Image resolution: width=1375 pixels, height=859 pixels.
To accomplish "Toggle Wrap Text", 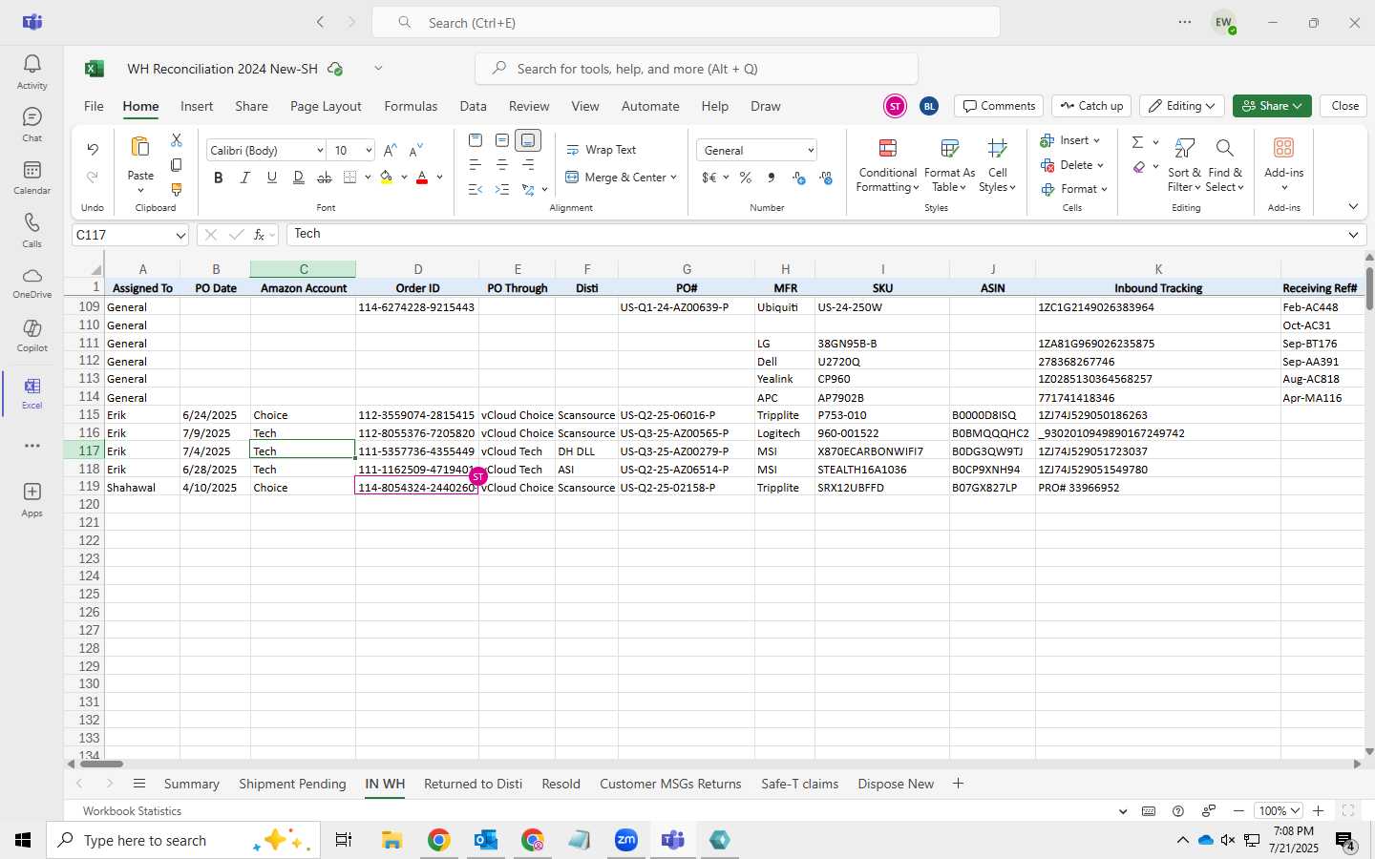I will 602,150.
